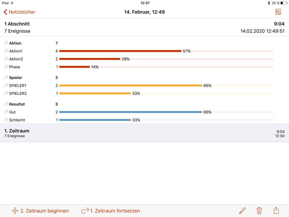289x217 pixels.
Task: Select the 1. Zeitraum row
Action: coord(144,133)
